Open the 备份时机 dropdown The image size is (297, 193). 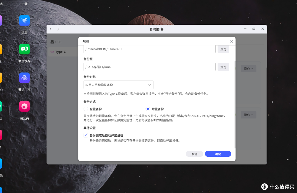(118, 85)
